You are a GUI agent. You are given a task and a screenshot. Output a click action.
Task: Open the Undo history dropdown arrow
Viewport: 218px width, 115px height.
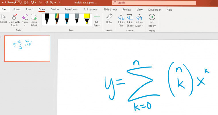36,2
